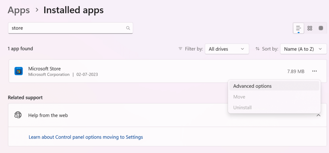Open the Name (A to Z) sort dropdown

click(303, 49)
